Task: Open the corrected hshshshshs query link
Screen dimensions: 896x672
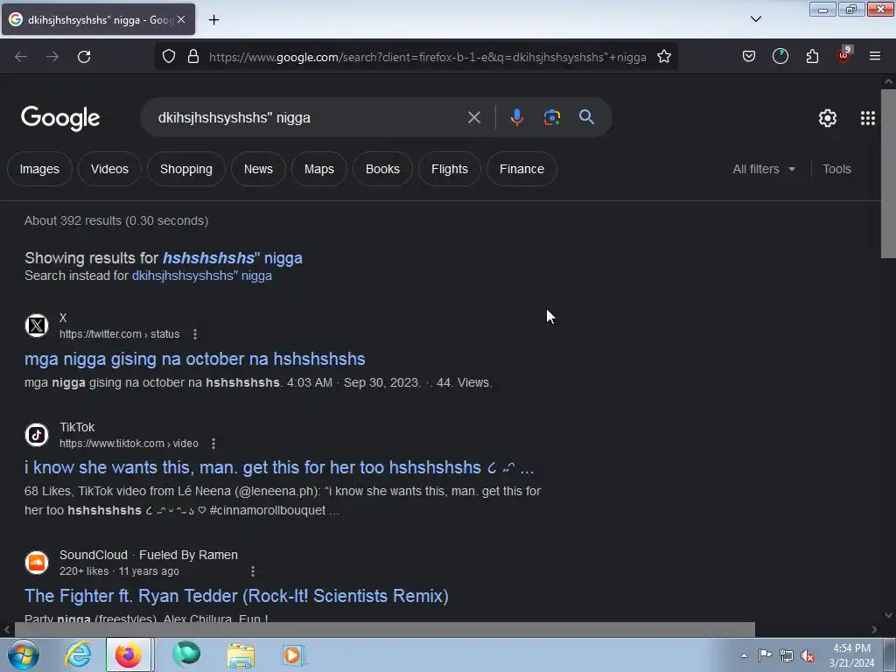Action: [x=233, y=258]
